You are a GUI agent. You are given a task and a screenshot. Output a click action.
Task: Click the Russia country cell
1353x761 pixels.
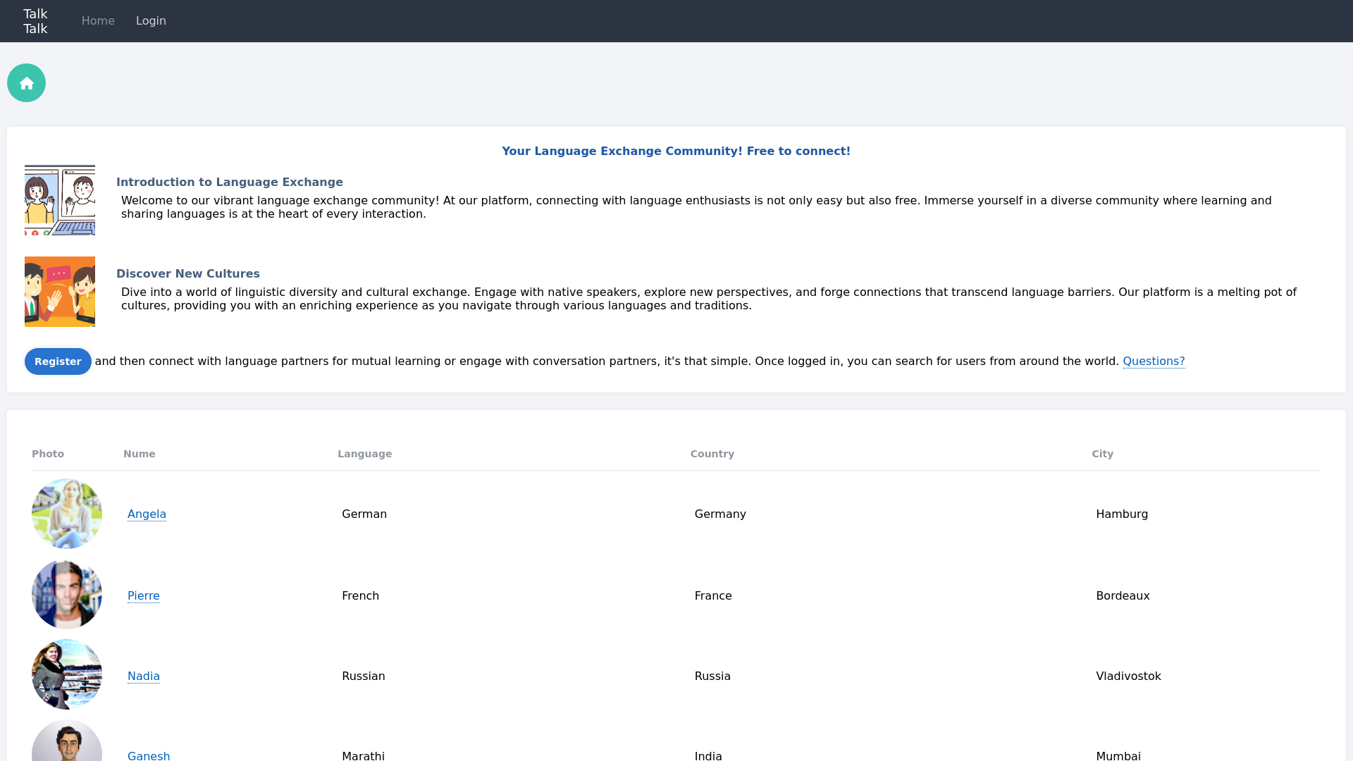tap(712, 676)
